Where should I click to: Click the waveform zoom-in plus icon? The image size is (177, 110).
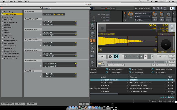point(156,37)
